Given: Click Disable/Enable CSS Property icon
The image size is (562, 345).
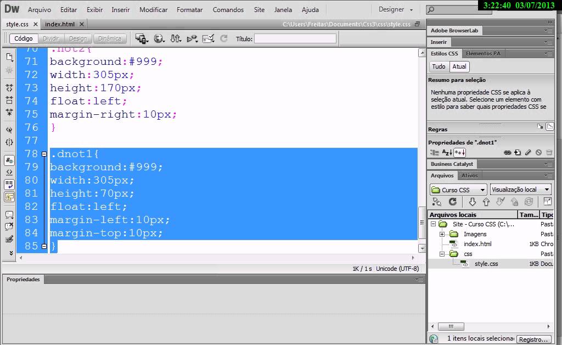Looking at the screenshot, I should [538, 152].
